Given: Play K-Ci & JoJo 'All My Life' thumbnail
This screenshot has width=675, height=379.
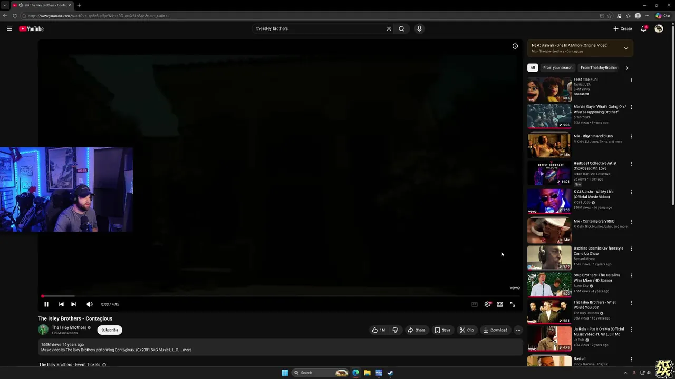Looking at the screenshot, I should (x=549, y=201).
